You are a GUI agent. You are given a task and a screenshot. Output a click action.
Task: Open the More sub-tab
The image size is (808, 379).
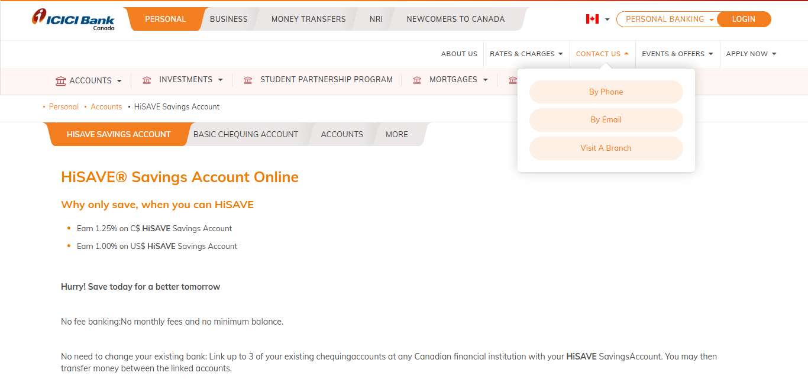(396, 134)
